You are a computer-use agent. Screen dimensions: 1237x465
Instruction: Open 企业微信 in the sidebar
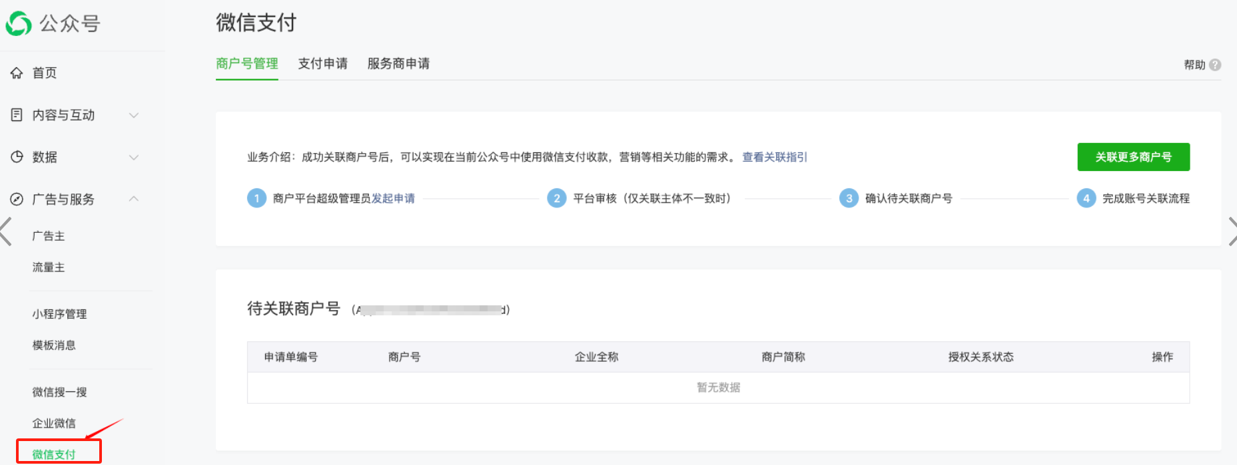point(54,423)
